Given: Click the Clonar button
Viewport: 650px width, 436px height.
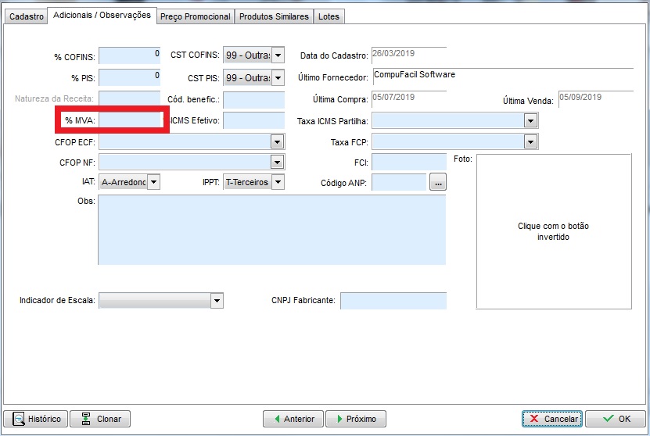Looking at the screenshot, I should [x=100, y=419].
